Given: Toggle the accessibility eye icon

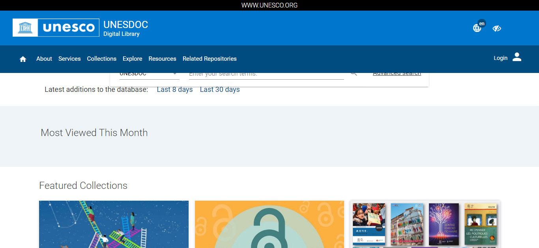Looking at the screenshot, I should click(497, 28).
